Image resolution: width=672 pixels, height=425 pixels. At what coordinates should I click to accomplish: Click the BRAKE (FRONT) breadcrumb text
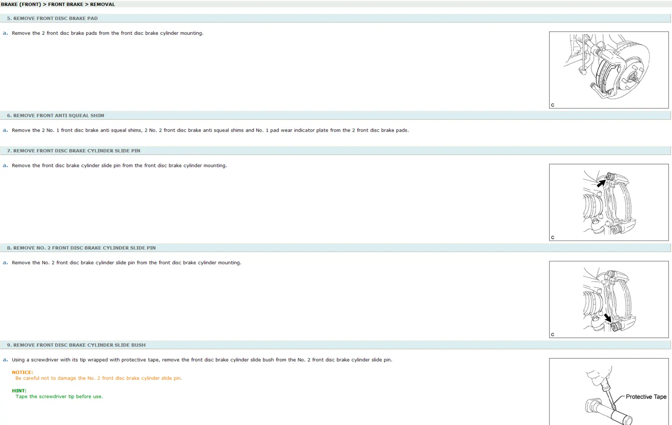(21, 4)
